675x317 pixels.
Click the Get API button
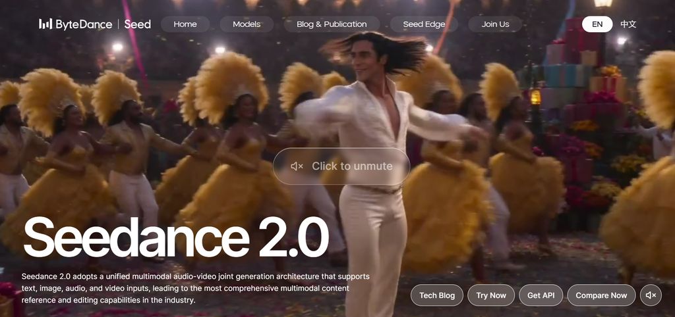click(x=541, y=295)
